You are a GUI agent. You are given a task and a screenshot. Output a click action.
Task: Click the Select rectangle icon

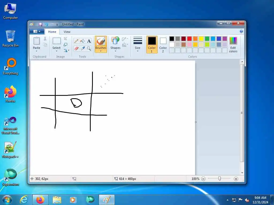pos(57,41)
